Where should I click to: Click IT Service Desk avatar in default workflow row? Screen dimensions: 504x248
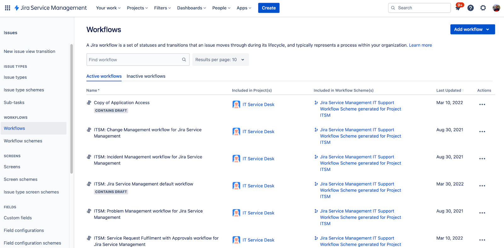point(236,186)
